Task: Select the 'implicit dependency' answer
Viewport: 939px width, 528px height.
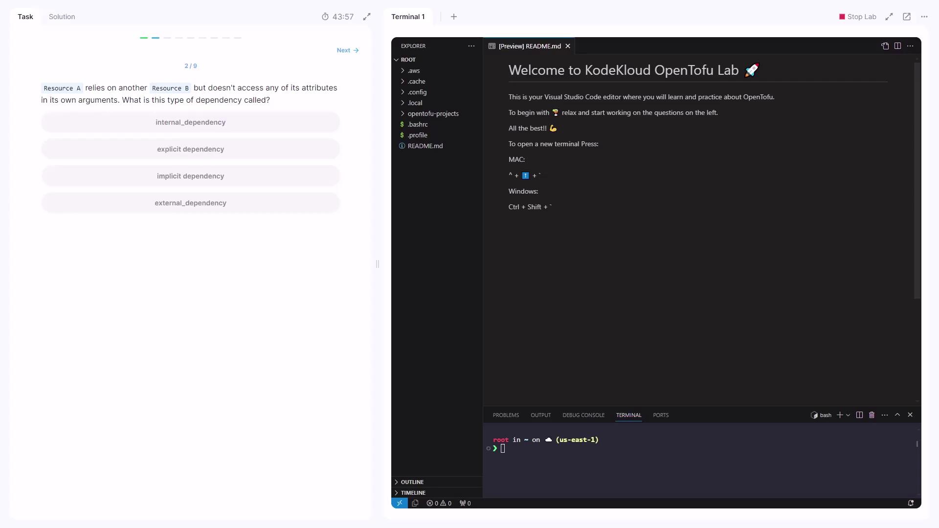Action: [x=190, y=176]
